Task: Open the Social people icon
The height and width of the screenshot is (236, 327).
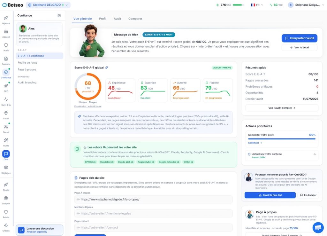Action: [6, 127]
